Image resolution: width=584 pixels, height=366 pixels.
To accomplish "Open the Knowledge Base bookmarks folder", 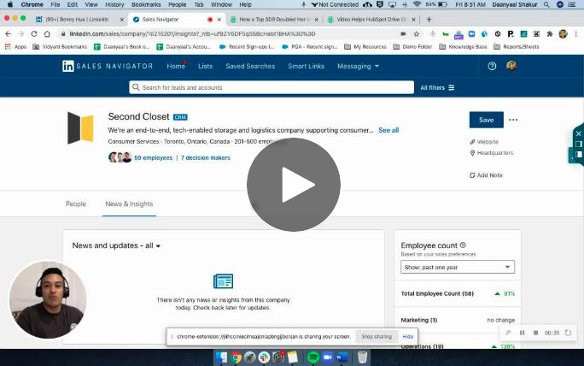I will [x=463, y=47].
